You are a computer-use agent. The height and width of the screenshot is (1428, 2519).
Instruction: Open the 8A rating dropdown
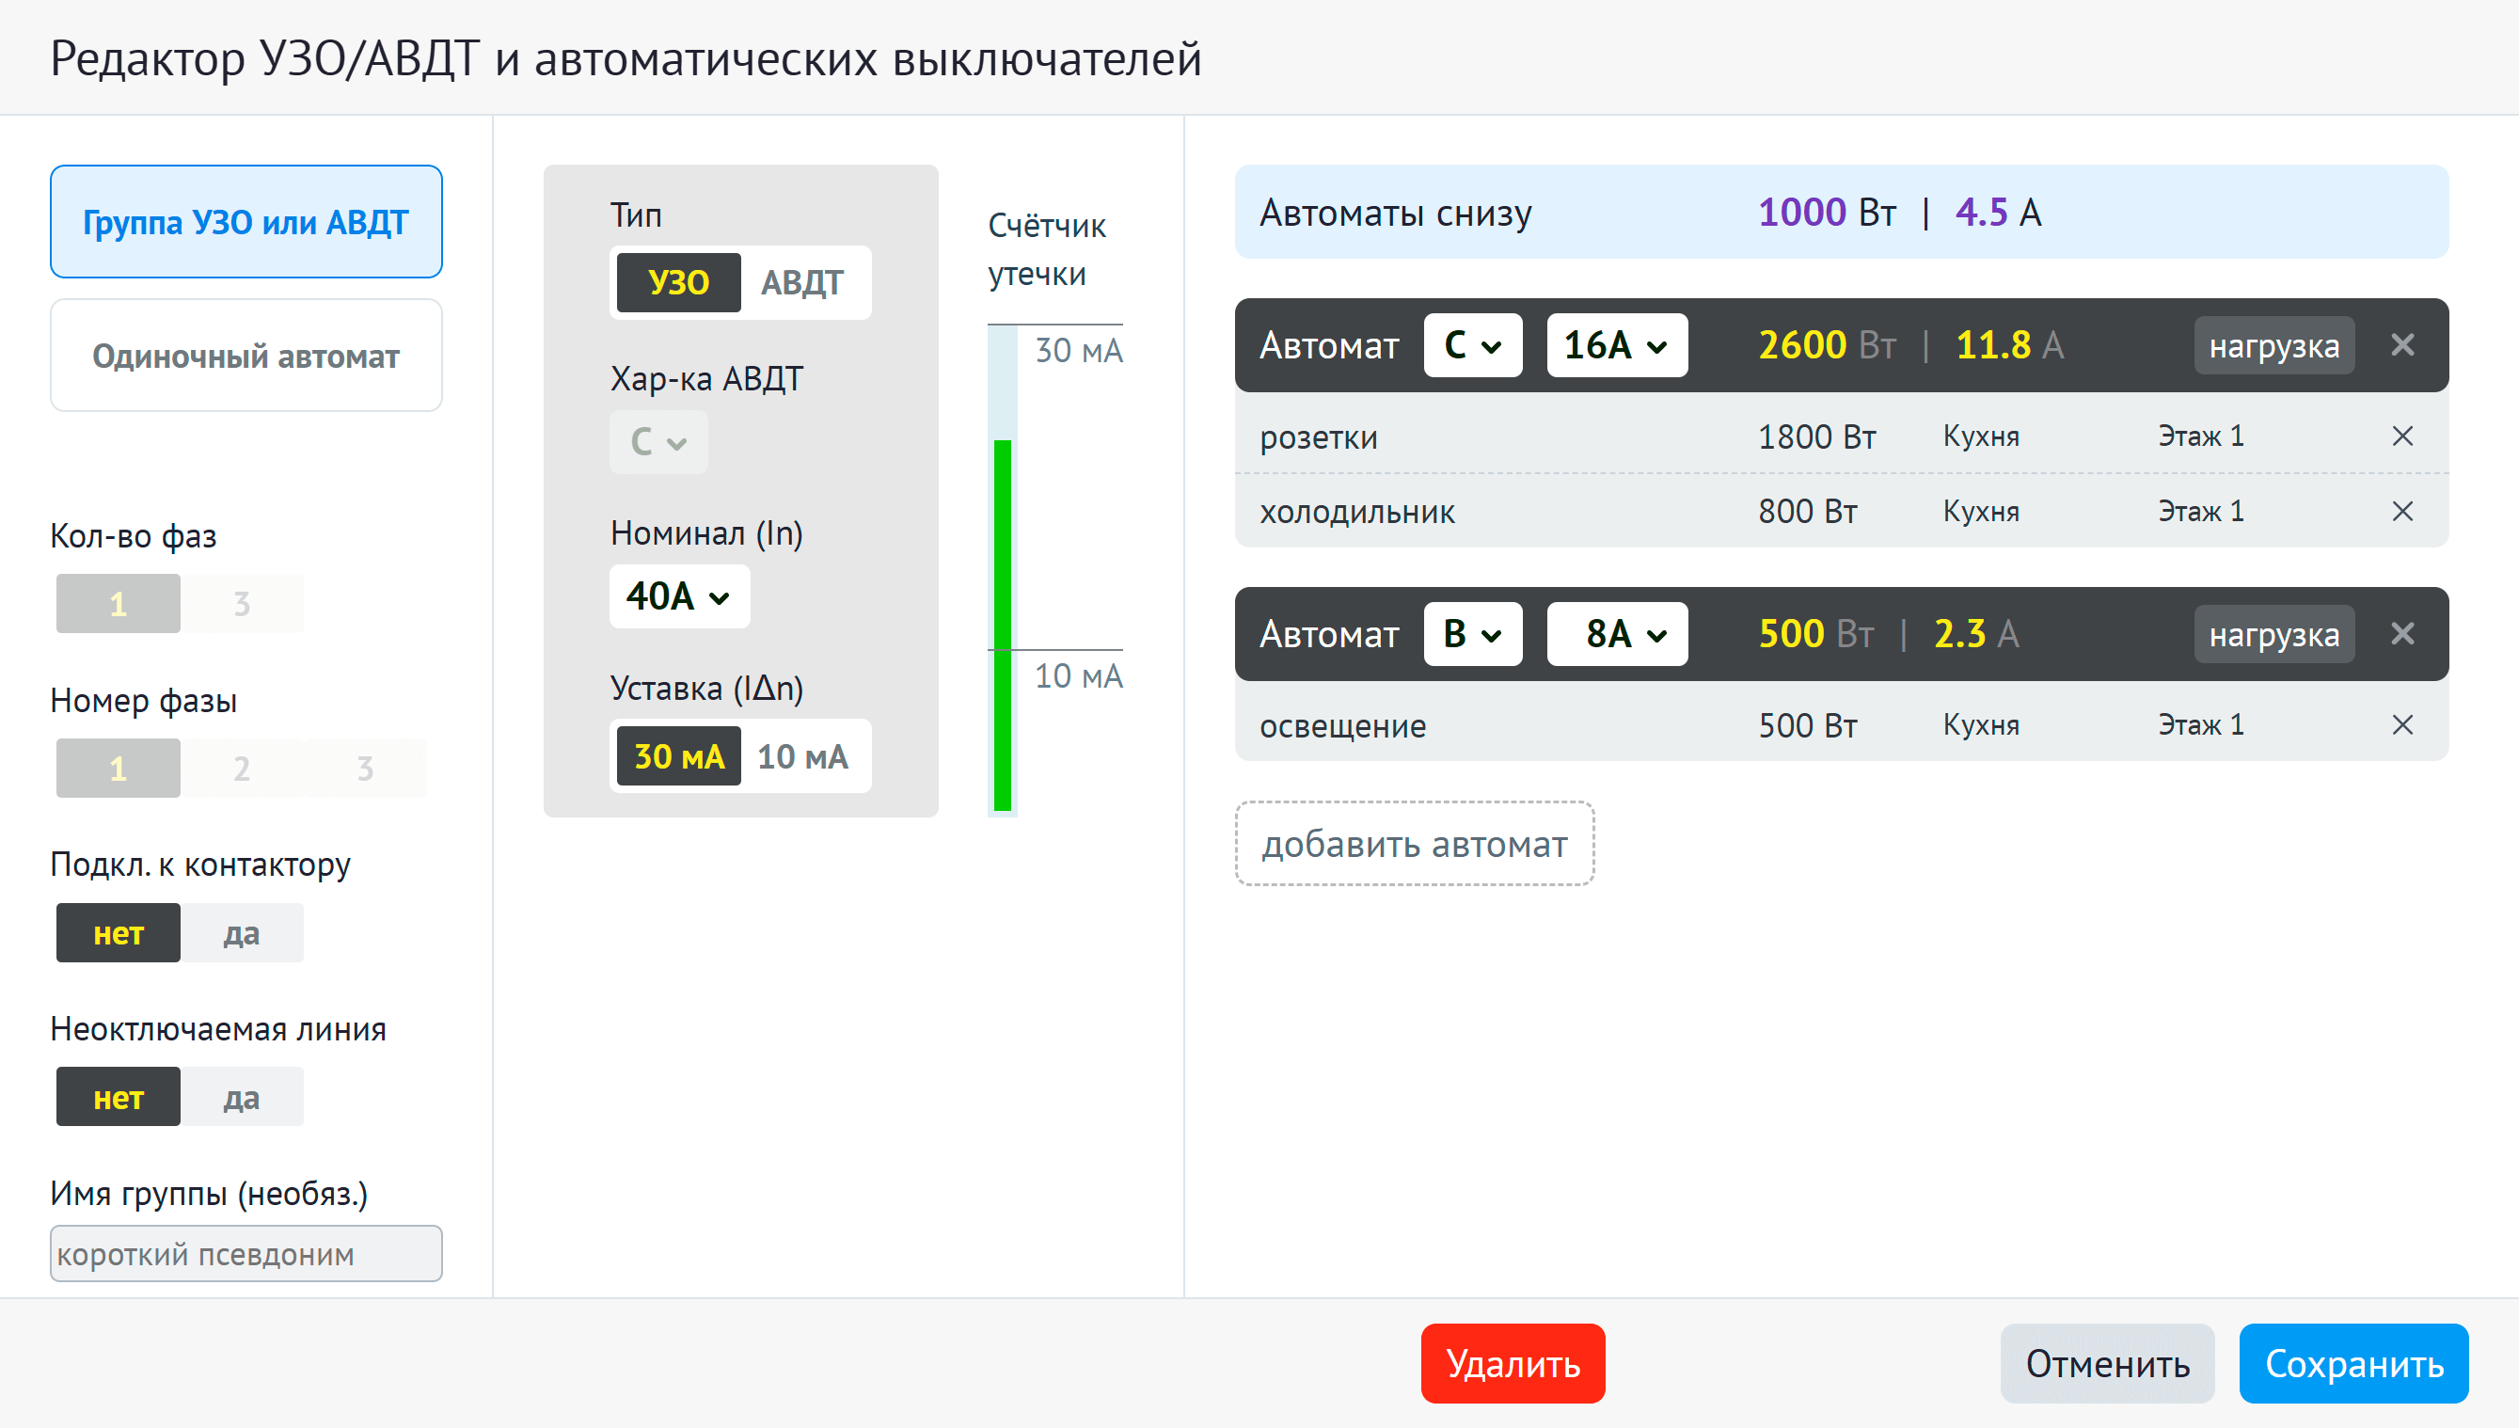tap(1617, 634)
